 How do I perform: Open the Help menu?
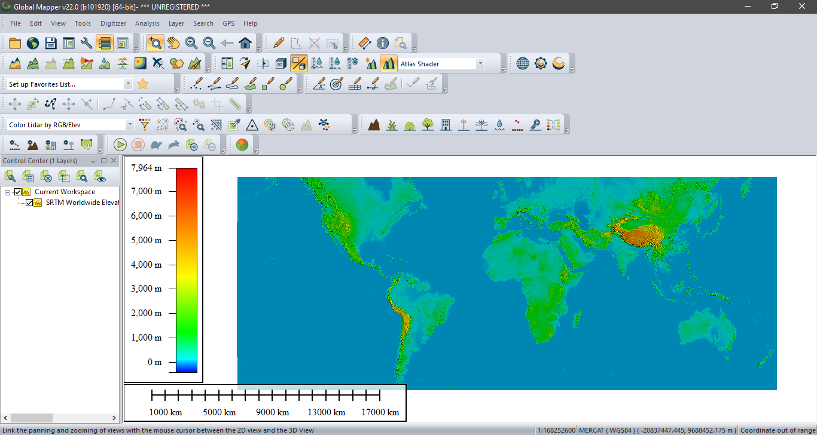pos(251,23)
